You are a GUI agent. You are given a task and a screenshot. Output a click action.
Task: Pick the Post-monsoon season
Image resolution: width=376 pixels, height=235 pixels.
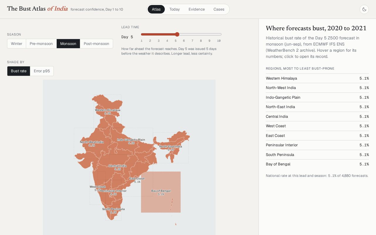[96, 44]
